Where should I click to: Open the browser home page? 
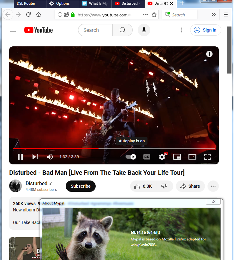(x=39, y=15)
